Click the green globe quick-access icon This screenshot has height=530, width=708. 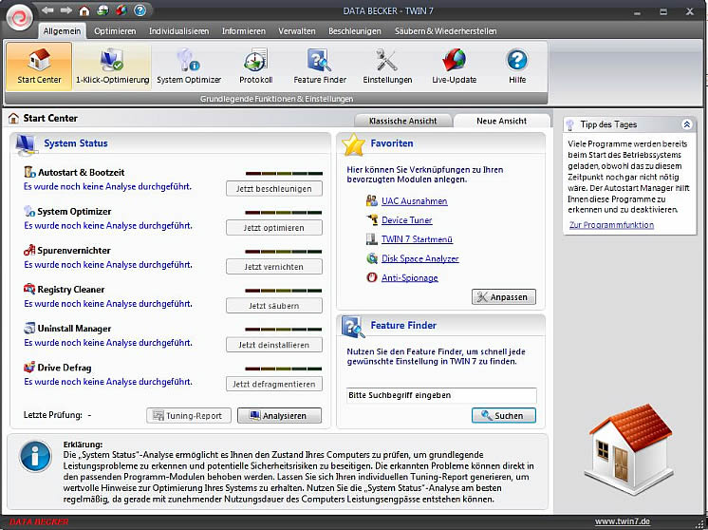[x=102, y=10]
